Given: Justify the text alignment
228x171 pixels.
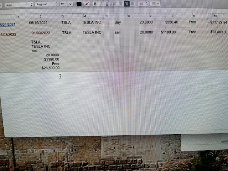Looking at the screenshot, I should coord(132,4).
